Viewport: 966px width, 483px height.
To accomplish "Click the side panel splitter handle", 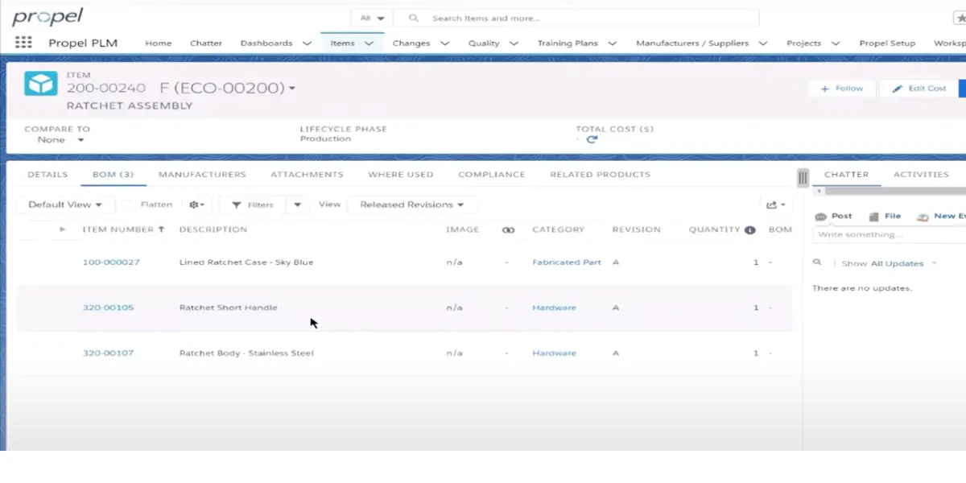I will (803, 177).
